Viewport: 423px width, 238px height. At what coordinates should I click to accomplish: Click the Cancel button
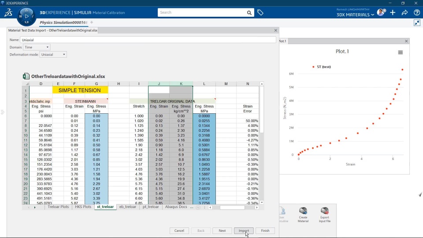[179, 231]
